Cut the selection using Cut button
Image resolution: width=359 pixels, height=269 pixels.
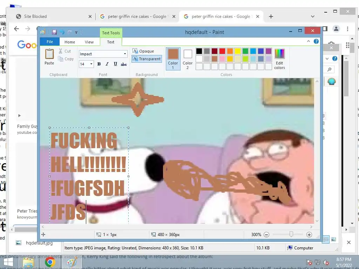pos(65,51)
